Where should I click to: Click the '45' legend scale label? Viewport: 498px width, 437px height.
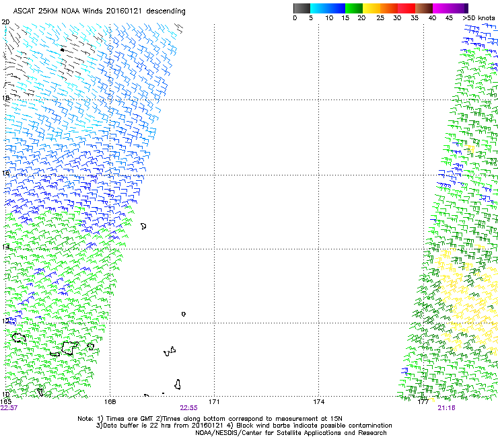click(x=449, y=18)
